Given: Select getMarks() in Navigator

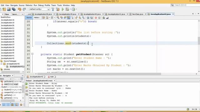Looking at the screenshot, I should point(10,95).
